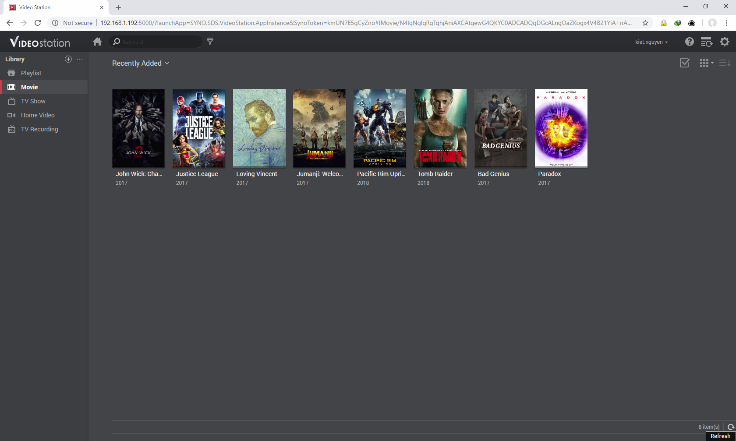Click the Bad Genius title text
The height and width of the screenshot is (441, 736).
click(493, 174)
